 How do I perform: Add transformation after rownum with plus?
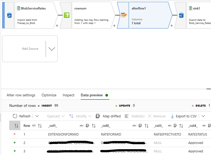pyautogui.click(x=114, y=26)
